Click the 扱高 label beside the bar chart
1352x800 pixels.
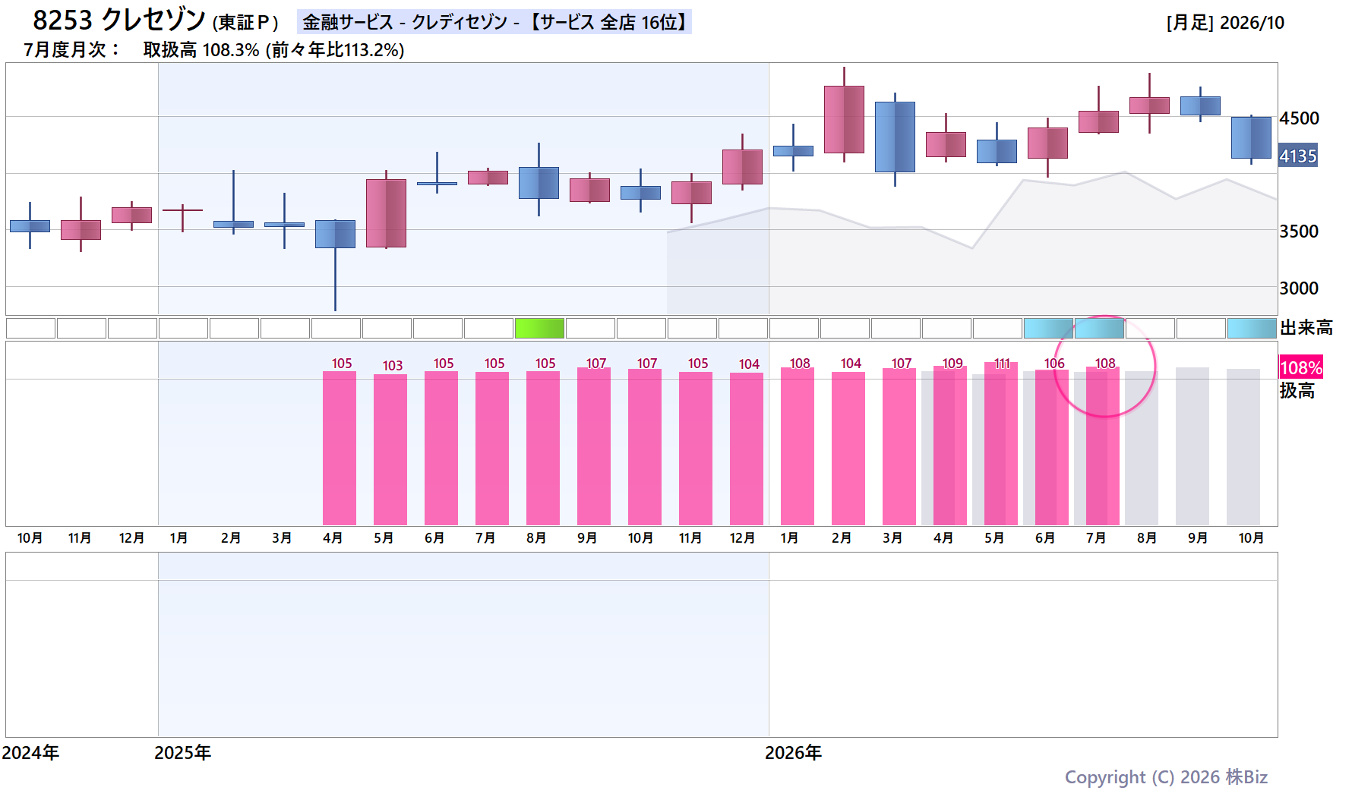(1297, 391)
